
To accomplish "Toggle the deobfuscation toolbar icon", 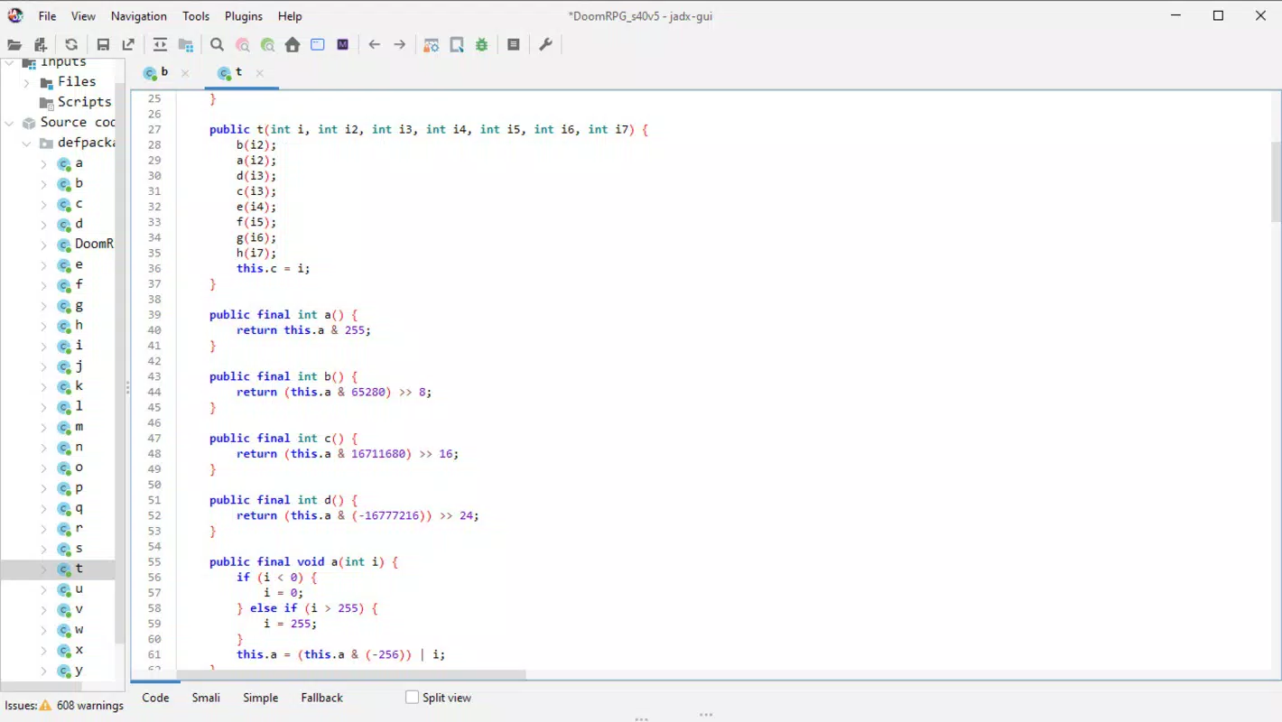I will coord(432,44).
